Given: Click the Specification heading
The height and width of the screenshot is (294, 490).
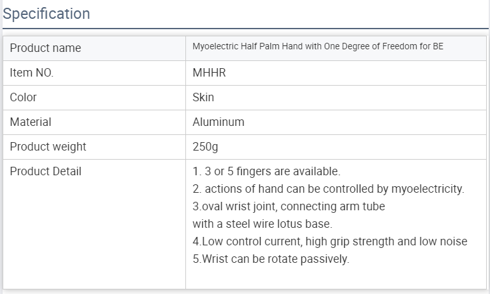Looking at the screenshot, I should (46, 14).
